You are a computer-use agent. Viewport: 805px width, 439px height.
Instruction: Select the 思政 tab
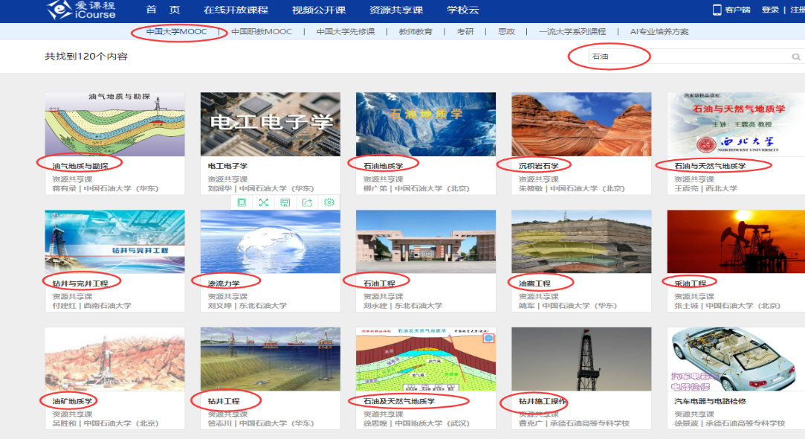pyautogui.click(x=506, y=31)
